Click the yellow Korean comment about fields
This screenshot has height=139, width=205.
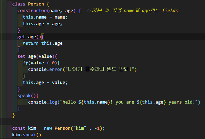tap(132, 10)
